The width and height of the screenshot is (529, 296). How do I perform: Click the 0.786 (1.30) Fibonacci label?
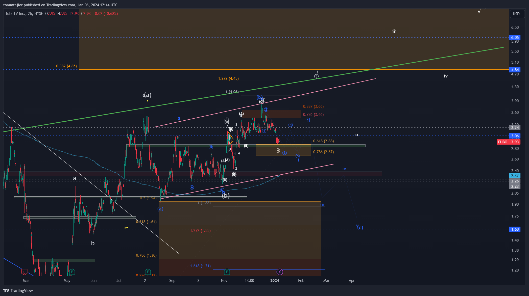(x=146, y=255)
